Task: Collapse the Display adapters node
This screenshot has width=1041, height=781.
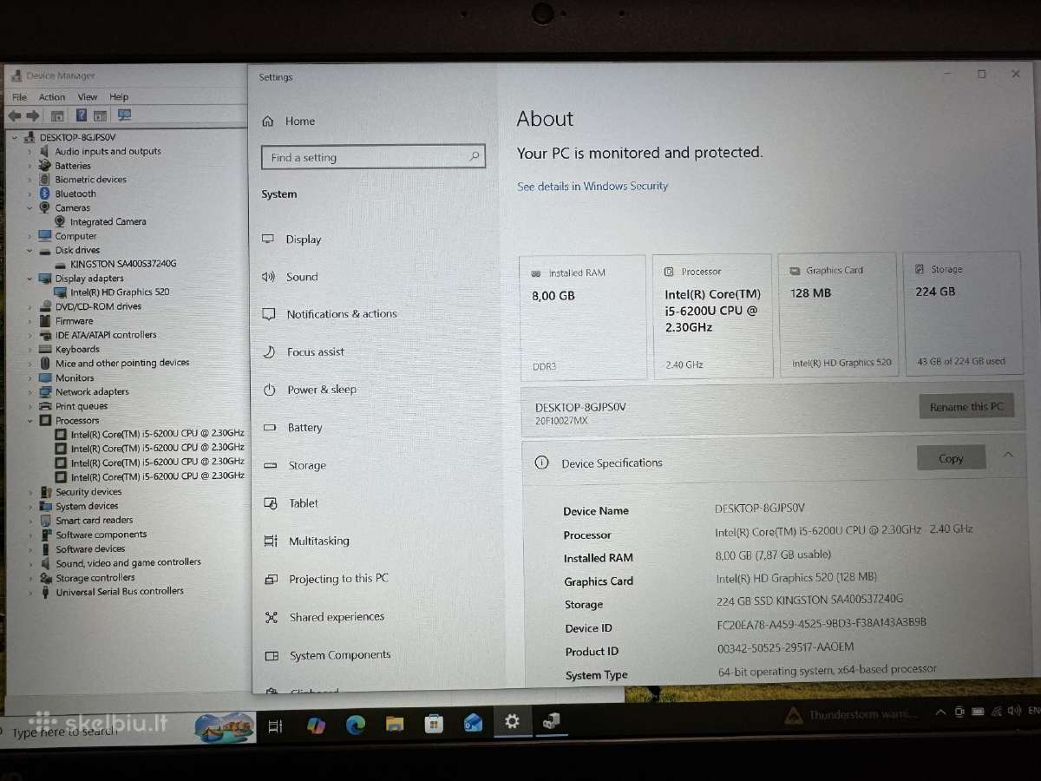Action: (x=29, y=279)
